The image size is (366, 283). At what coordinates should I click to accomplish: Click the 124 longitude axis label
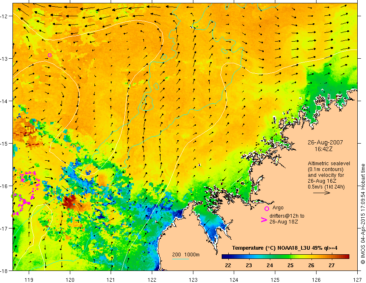click(234, 280)
